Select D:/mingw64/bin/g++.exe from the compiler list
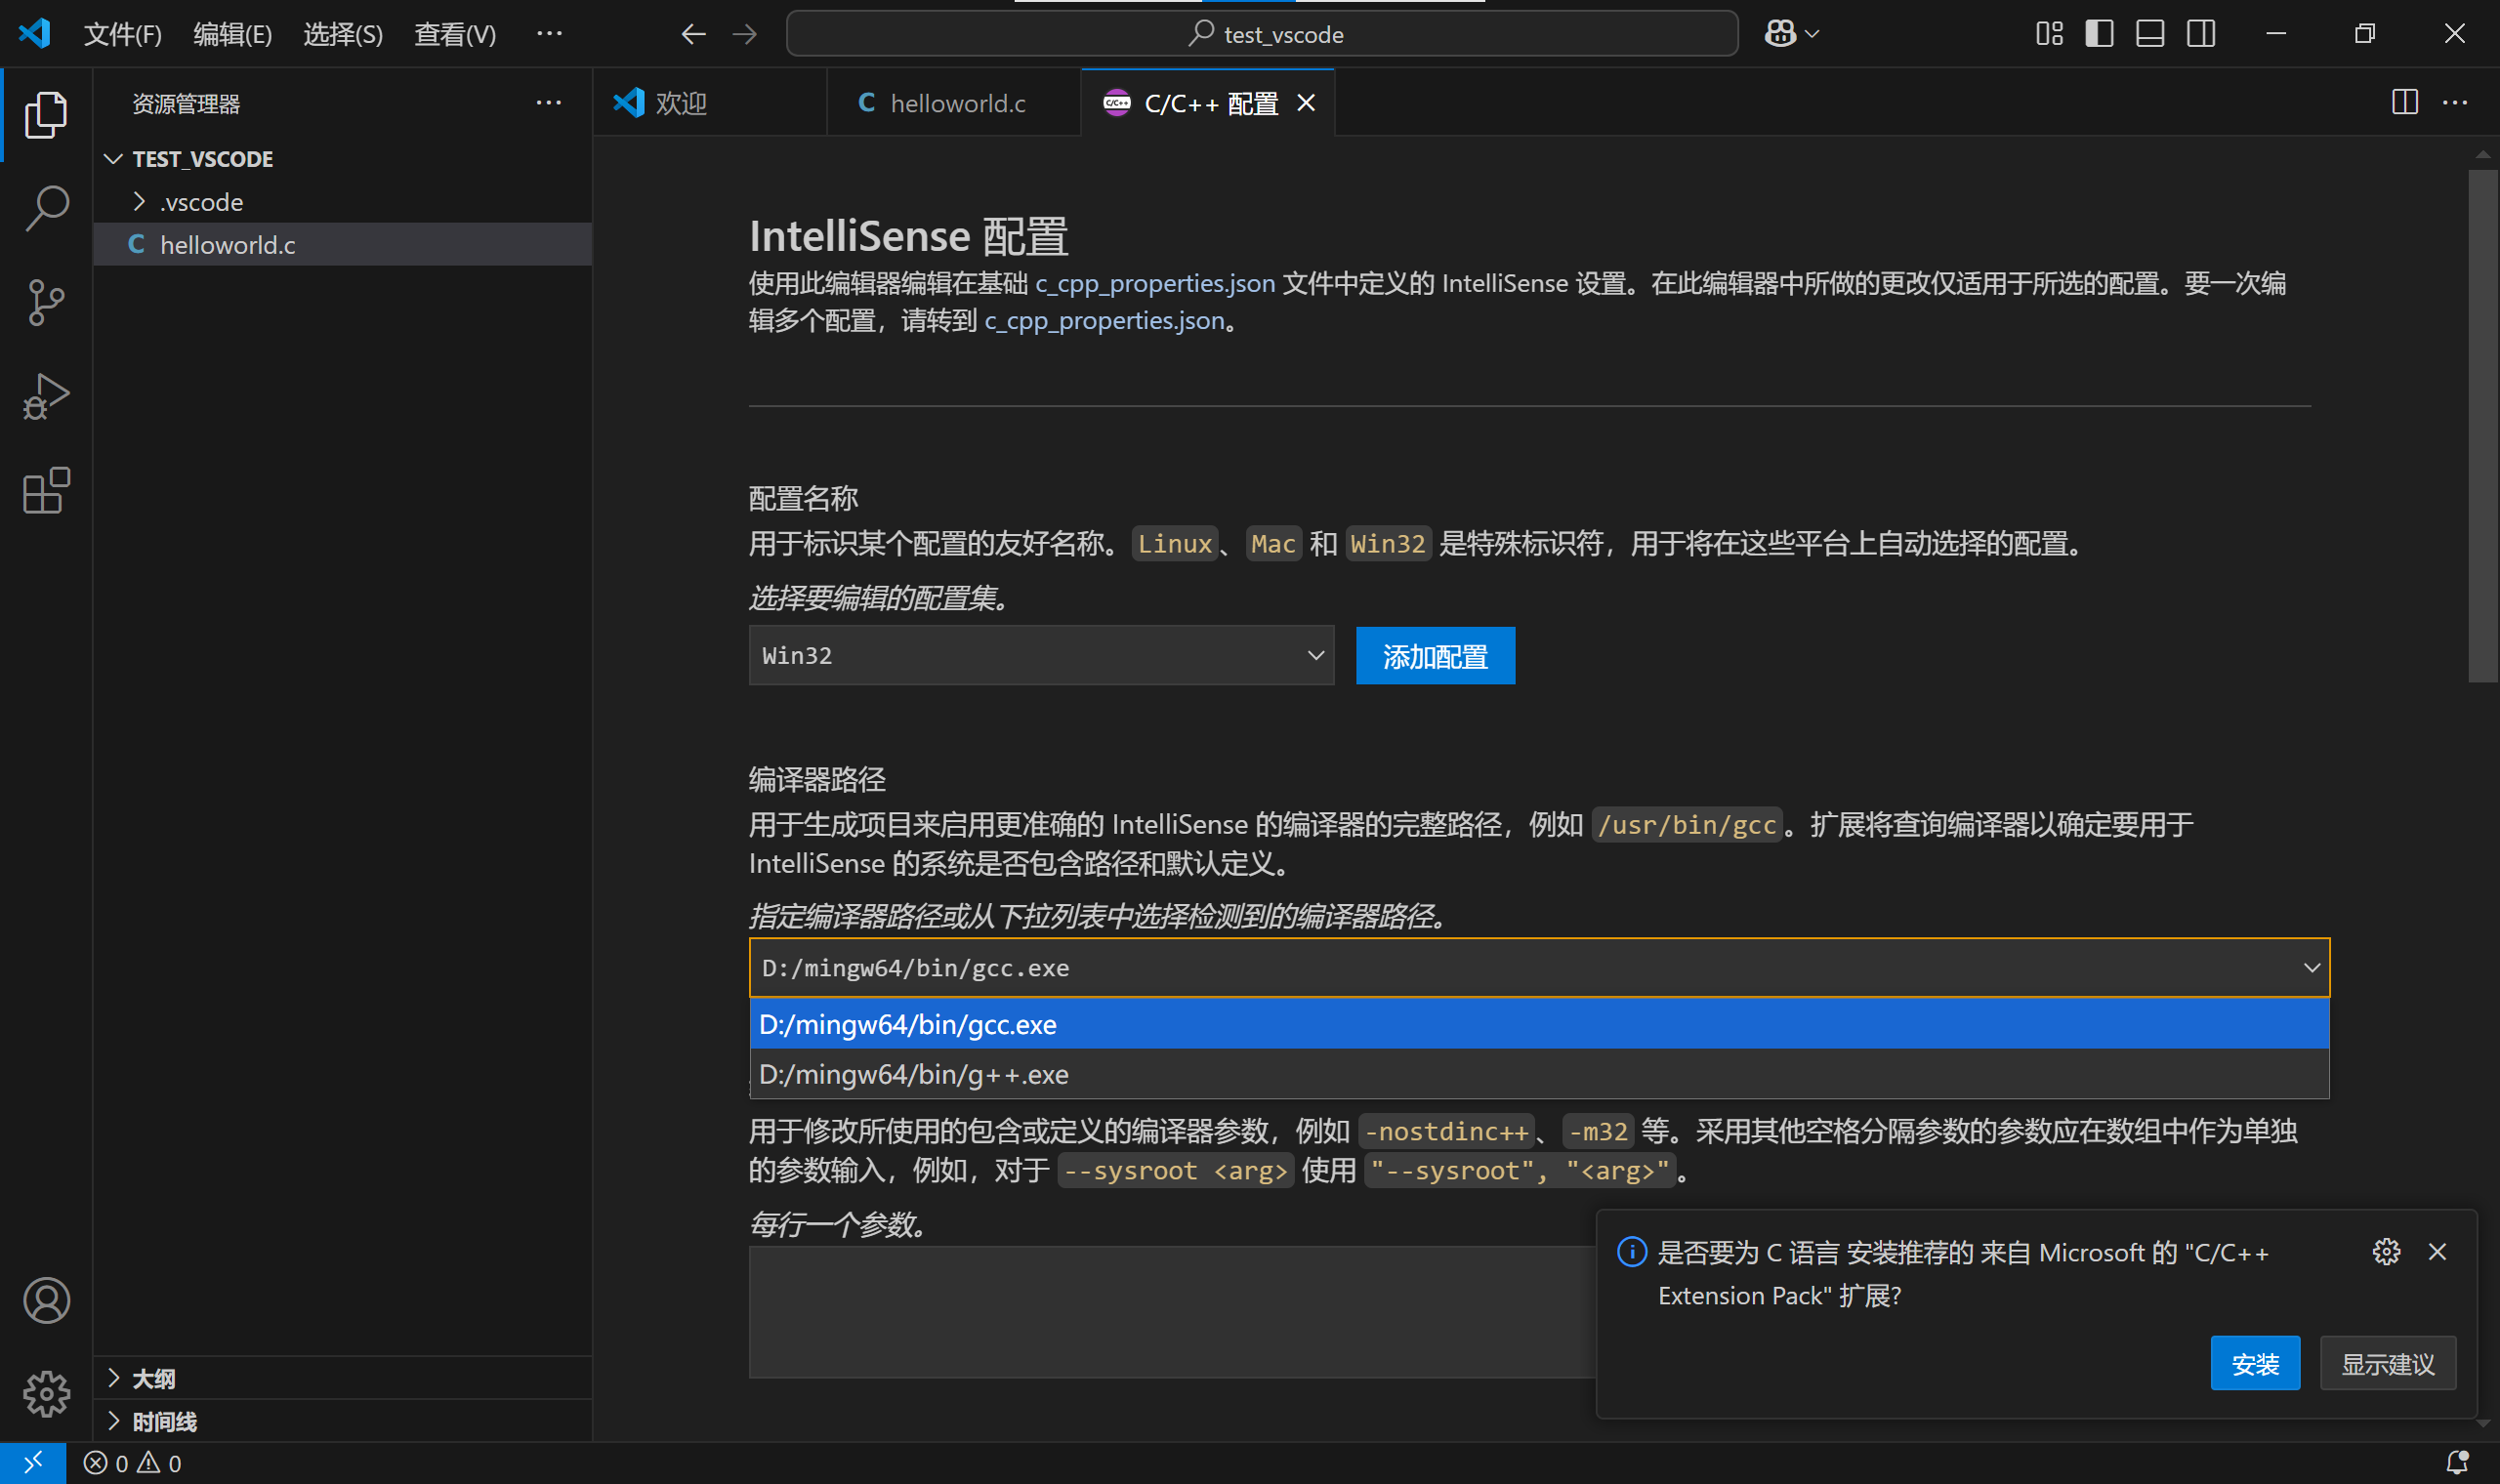 coord(913,1074)
